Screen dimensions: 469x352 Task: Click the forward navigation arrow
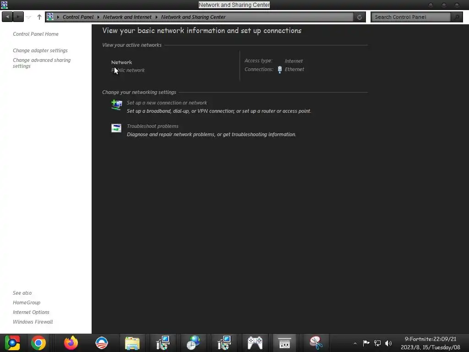click(x=18, y=17)
